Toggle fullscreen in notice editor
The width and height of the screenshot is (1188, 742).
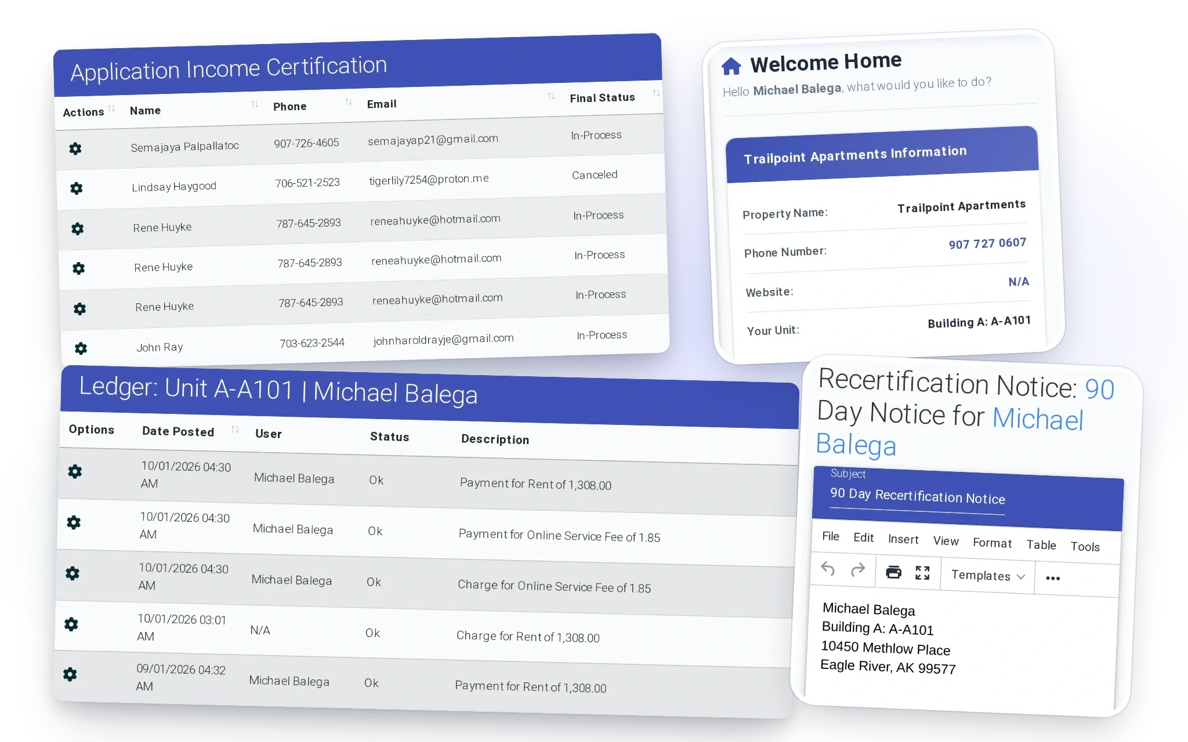(x=923, y=573)
